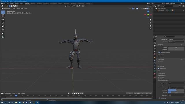Select the Rotate tool in left toolbar
This screenshot has width=185, height=104.
click(3, 23)
